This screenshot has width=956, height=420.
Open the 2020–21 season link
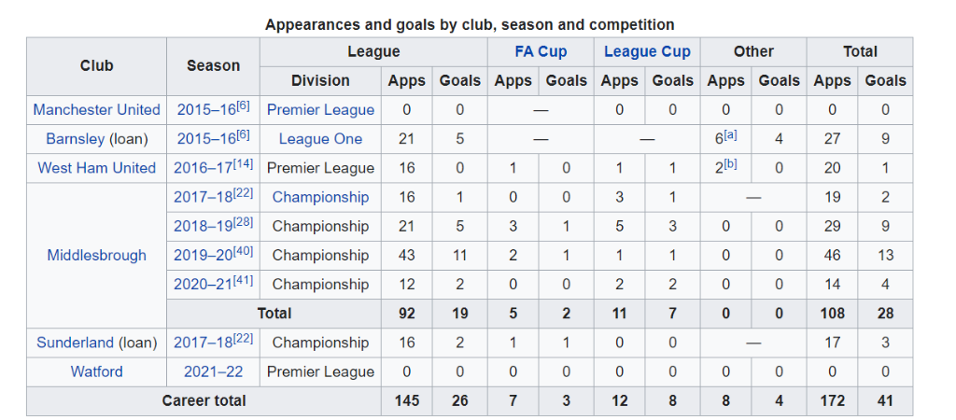coord(203,285)
